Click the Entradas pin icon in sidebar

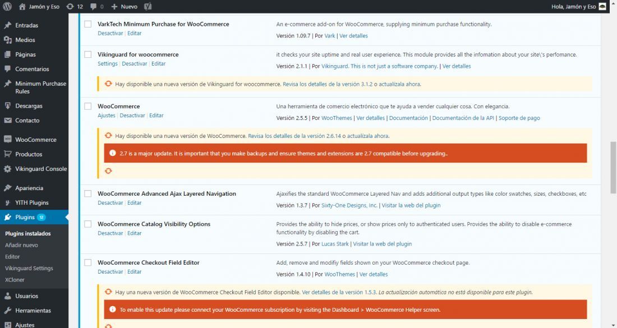(x=7, y=25)
